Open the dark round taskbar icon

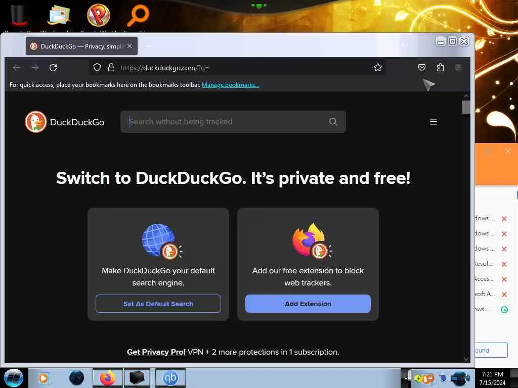(x=77, y=378)
